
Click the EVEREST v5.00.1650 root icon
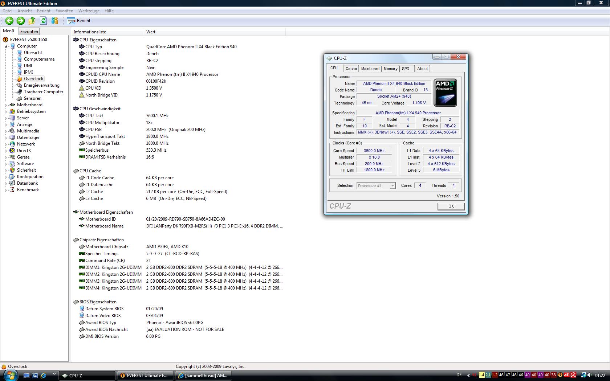[5, 40]
